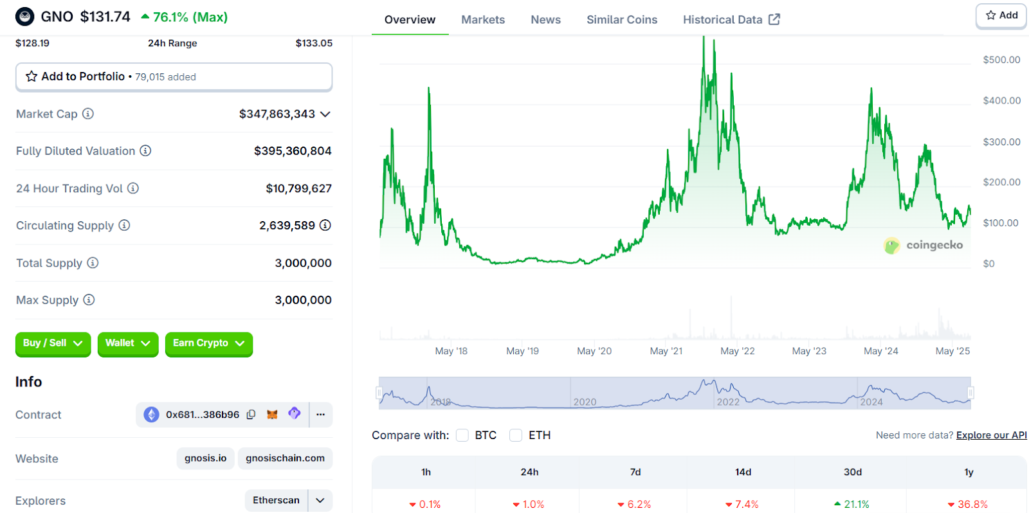Click the left handle of chart range slider

[379, 393]
